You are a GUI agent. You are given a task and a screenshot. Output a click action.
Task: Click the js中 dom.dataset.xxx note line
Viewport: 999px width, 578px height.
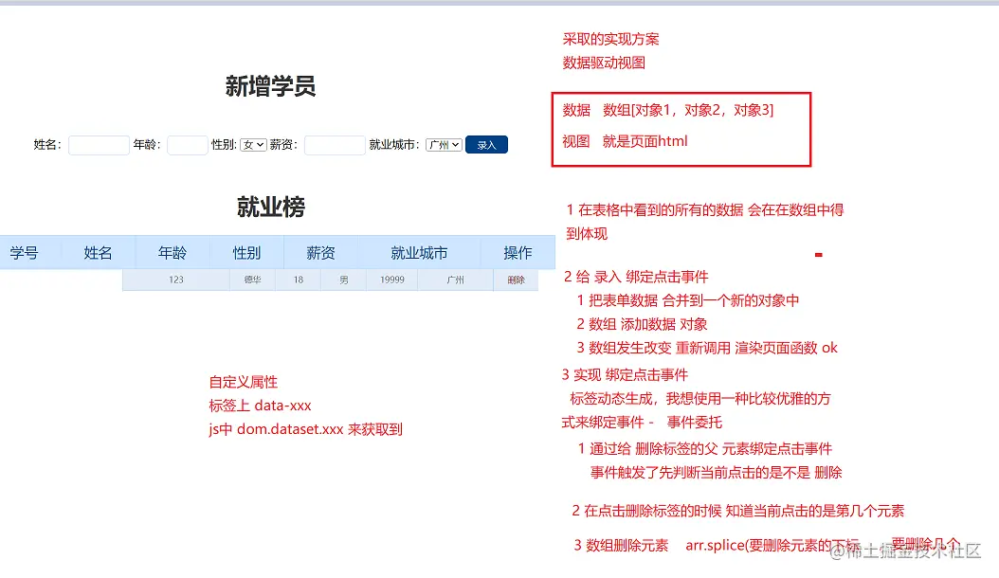[306, 429]
